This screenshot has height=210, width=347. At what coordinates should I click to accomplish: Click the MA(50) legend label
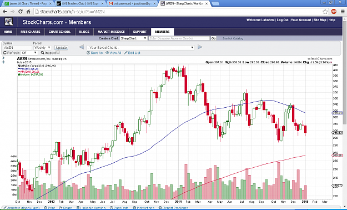(28, 69)
